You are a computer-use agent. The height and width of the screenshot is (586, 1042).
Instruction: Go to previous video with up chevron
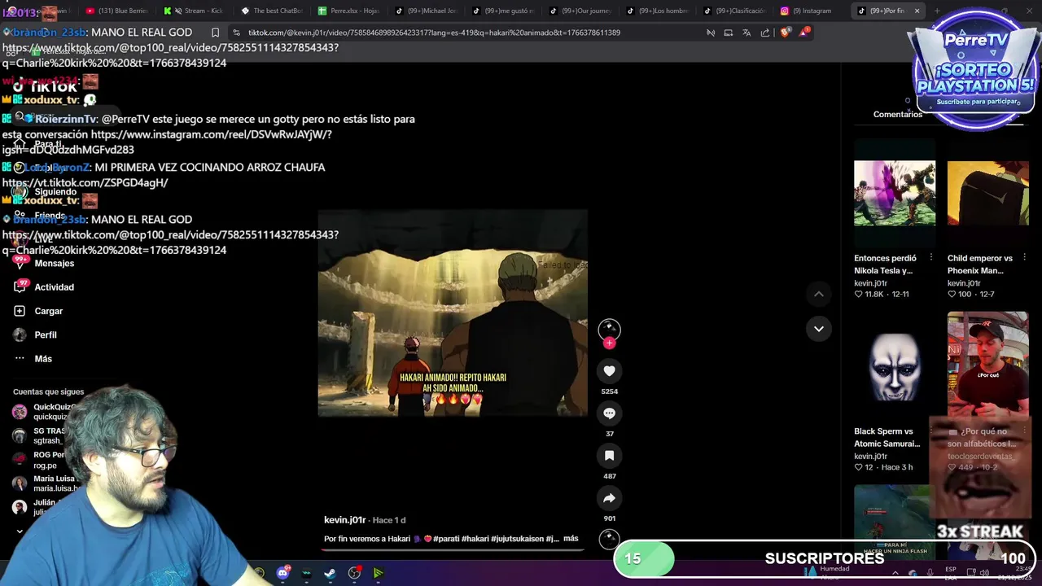click(819, 294)
